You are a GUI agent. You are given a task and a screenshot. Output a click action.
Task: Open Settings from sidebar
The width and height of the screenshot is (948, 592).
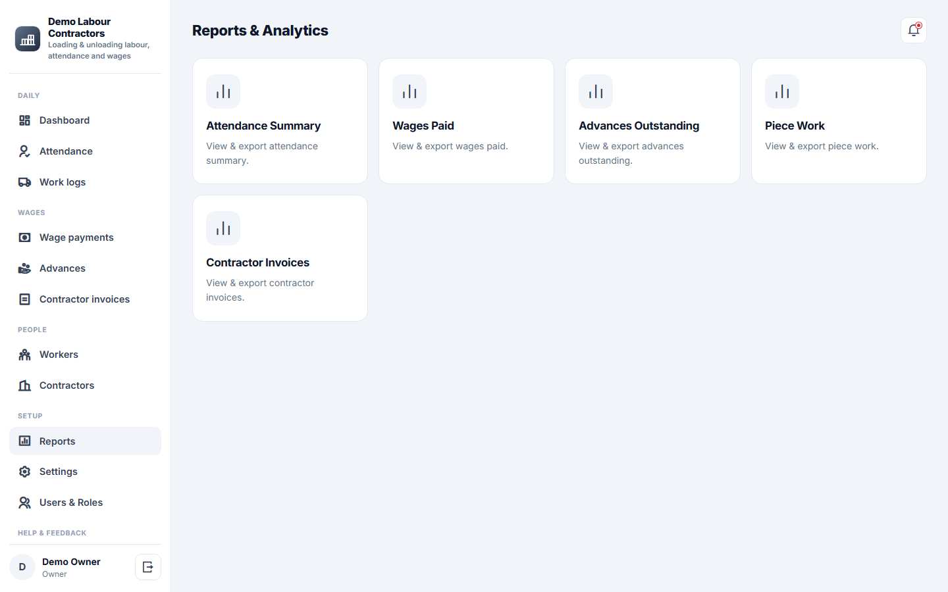coord(85,472)
